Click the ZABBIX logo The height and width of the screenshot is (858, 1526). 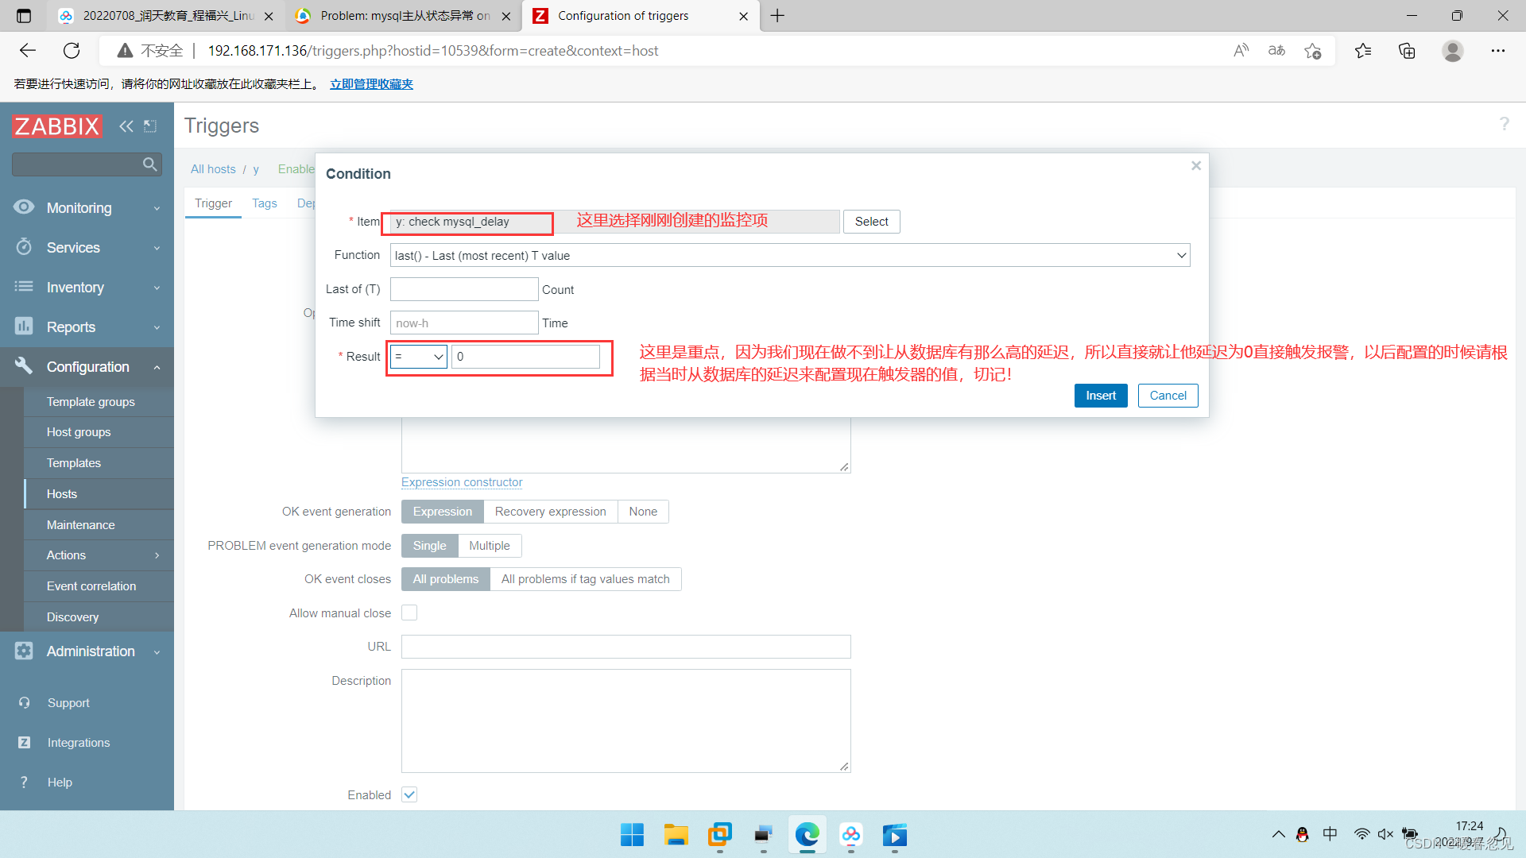[57, 126]
